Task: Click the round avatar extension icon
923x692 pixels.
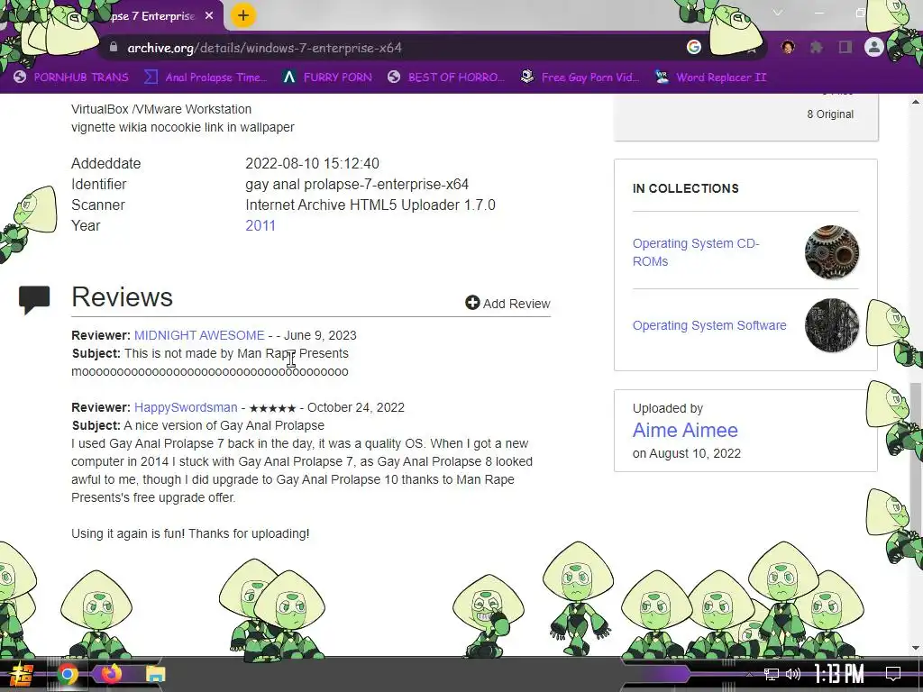Action: pyautogui.click(x=788, y=47)
